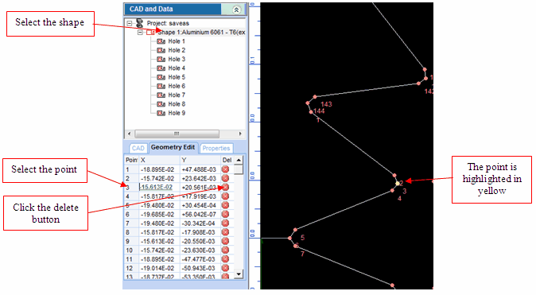This screenshot has height=295, width=536.
Task: Select Hole 7 in the tree
Action: click(x=177, y=95)
